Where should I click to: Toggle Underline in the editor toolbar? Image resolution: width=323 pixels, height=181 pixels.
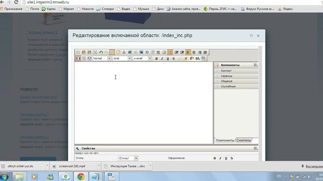click(x=168, y=58)
